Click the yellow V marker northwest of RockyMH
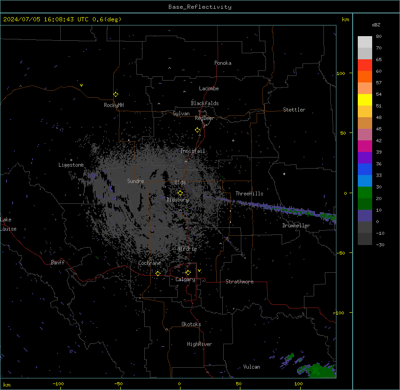 tap(81, 85)
